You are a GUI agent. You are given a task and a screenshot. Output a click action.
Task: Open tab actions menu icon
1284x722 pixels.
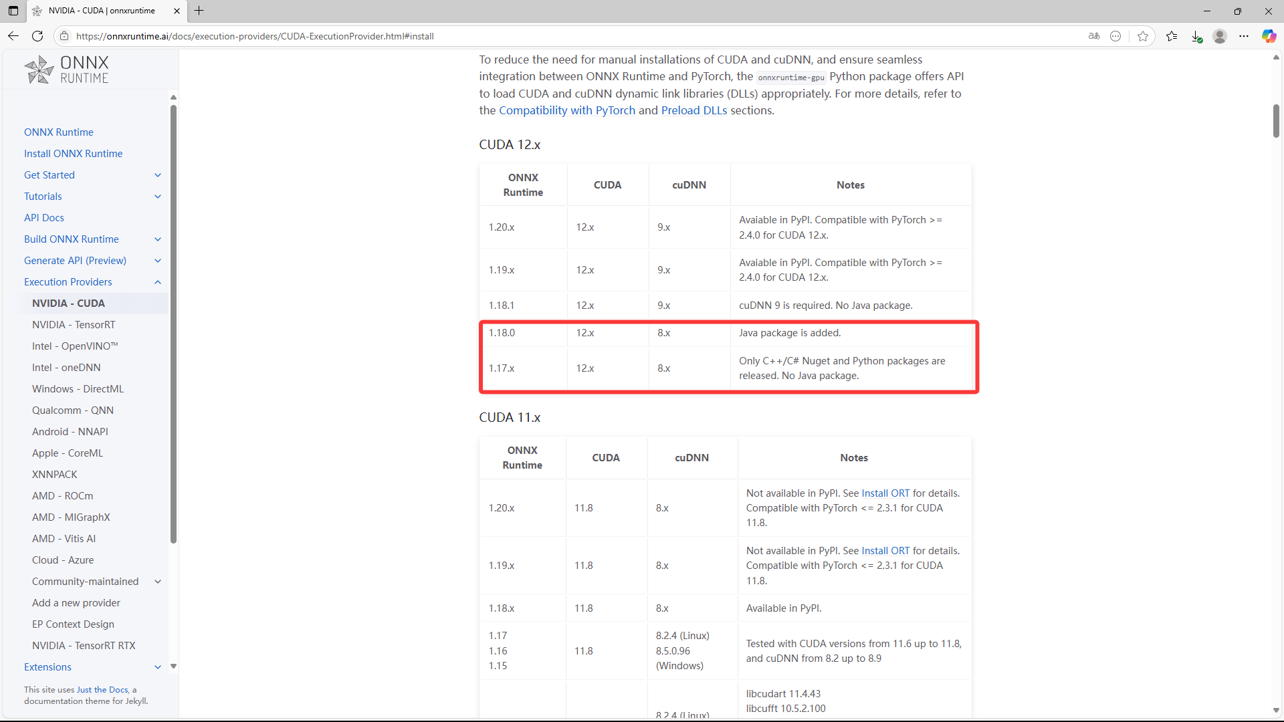[x=13, y=11]
